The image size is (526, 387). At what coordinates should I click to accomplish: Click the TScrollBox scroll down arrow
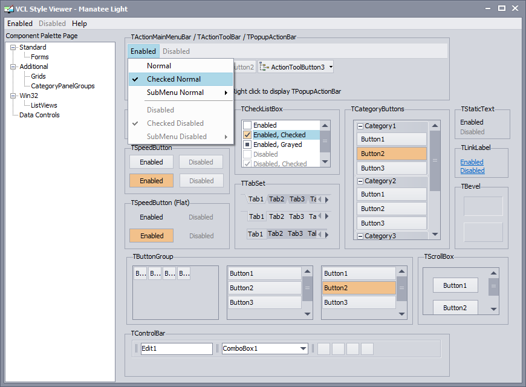tap(493, 309)
